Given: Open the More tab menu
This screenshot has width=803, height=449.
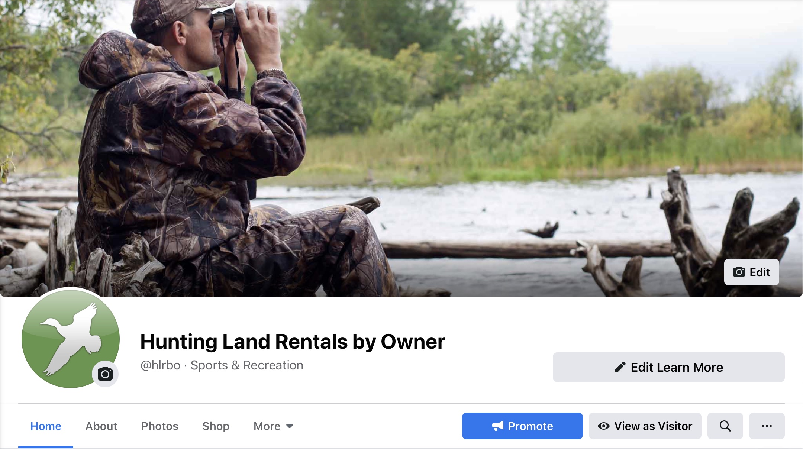Looking at the screenshot, I should point(273,426).
